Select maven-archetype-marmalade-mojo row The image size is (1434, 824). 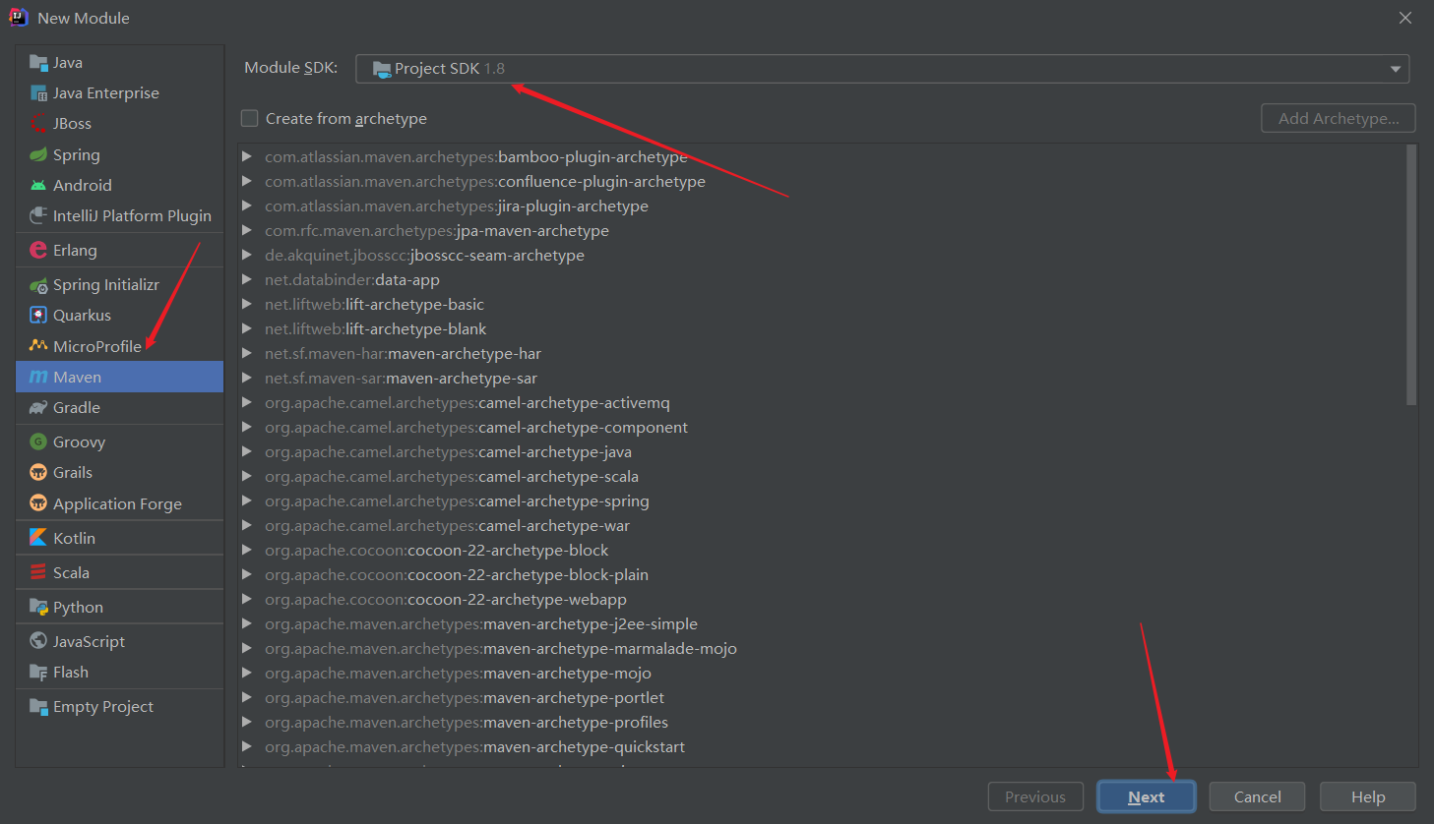pos(823,648)
